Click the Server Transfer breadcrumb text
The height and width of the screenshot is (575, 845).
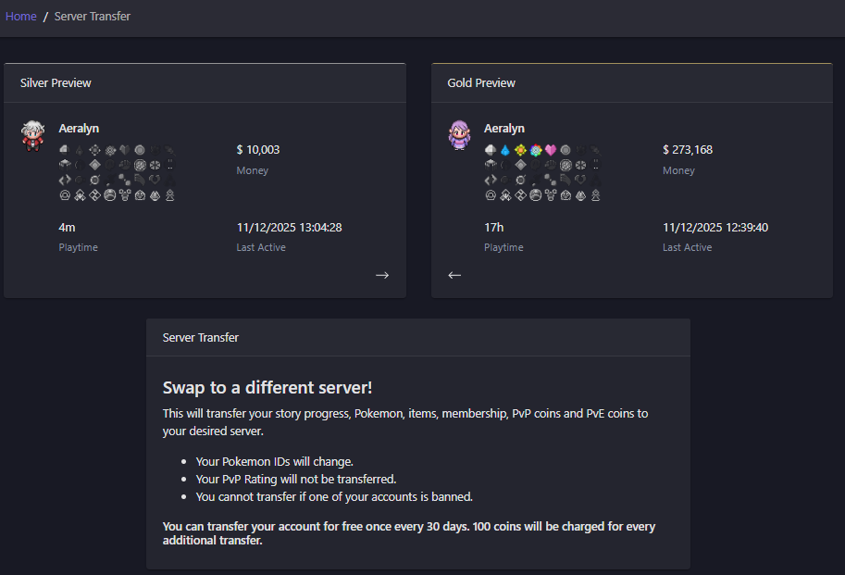[93, 17]
